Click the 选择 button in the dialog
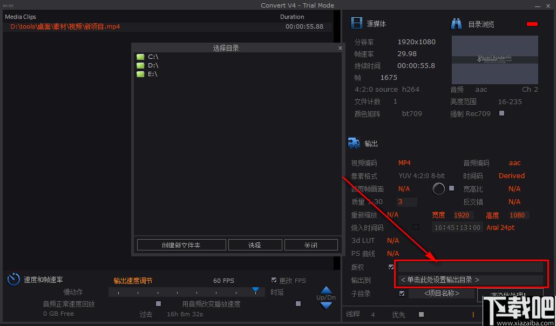The width and height of the screenshot is (556, 326). pos(255,244)
